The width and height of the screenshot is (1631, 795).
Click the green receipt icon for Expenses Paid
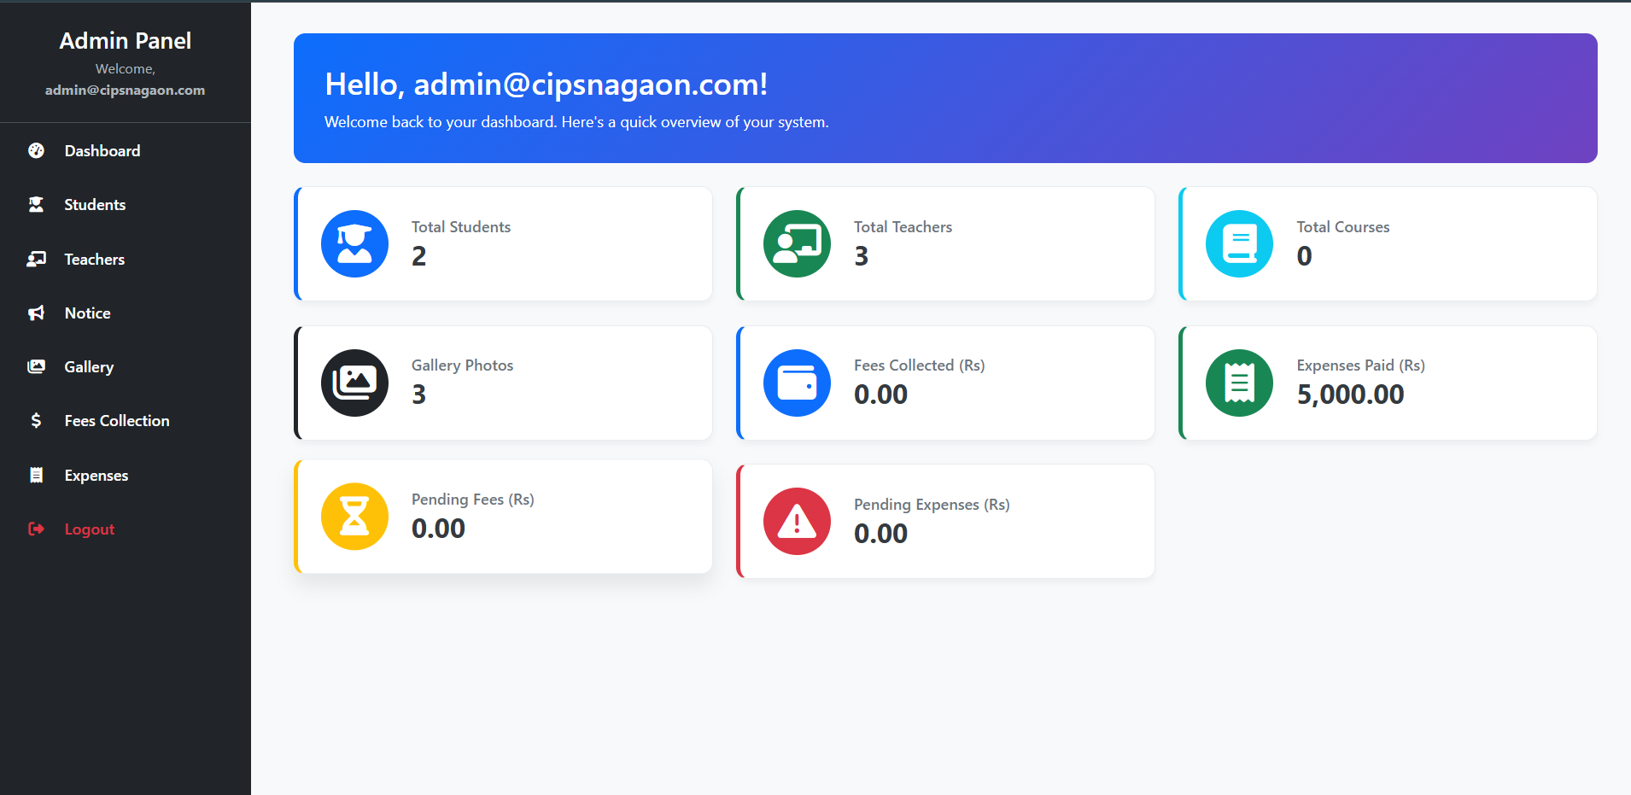coord(1239,383)
